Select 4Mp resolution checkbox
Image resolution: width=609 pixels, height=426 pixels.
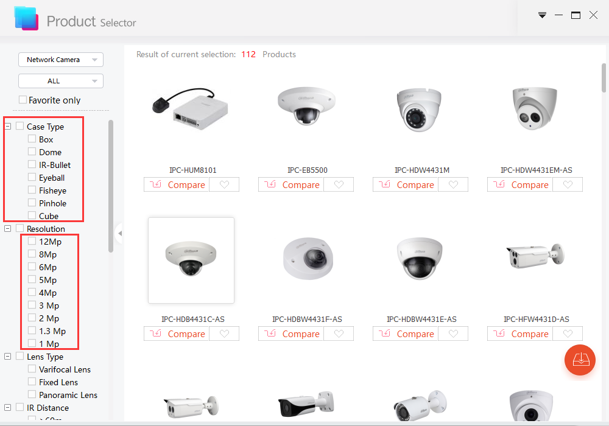pos(32,293)
